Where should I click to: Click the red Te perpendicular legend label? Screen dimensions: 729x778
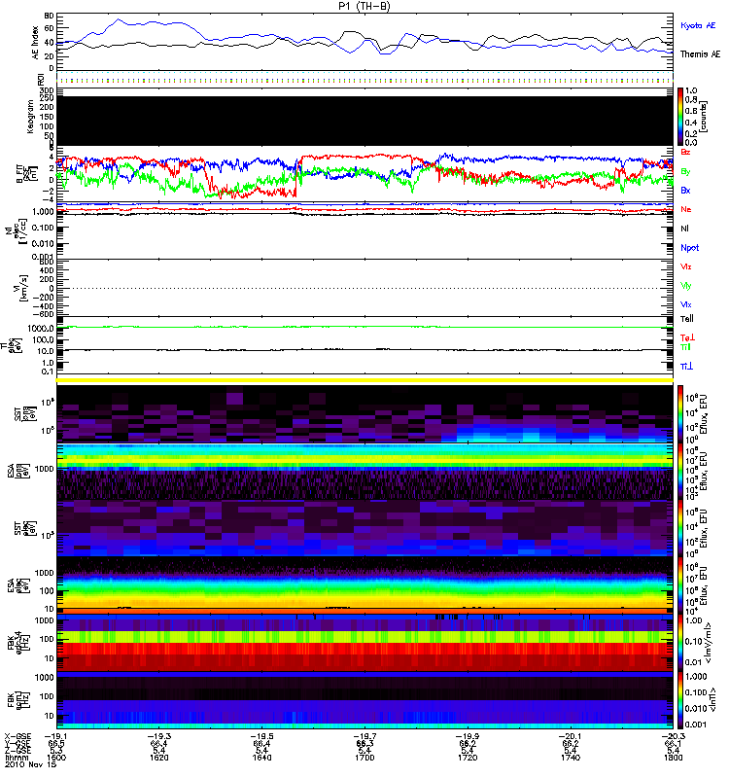(x=687, y=337)
